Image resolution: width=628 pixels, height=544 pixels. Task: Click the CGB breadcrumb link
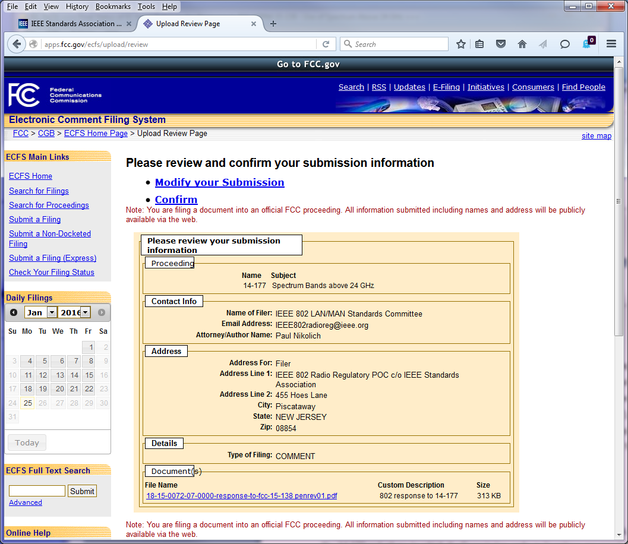(46, 133)
